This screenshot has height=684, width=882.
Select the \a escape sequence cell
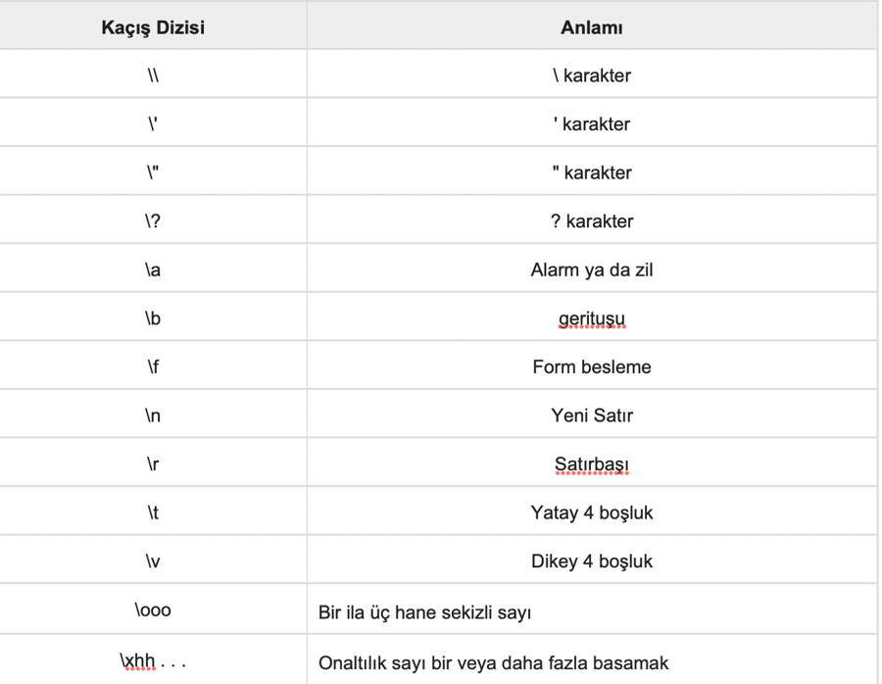(x=153, y=270)
